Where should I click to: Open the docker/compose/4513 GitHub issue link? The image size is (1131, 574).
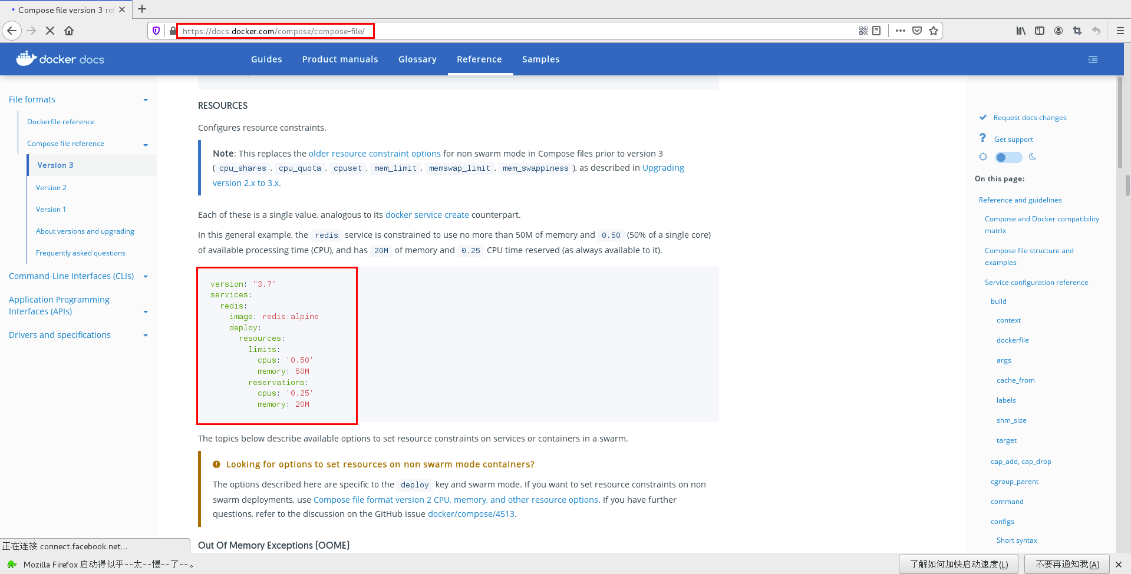[470, 513]
